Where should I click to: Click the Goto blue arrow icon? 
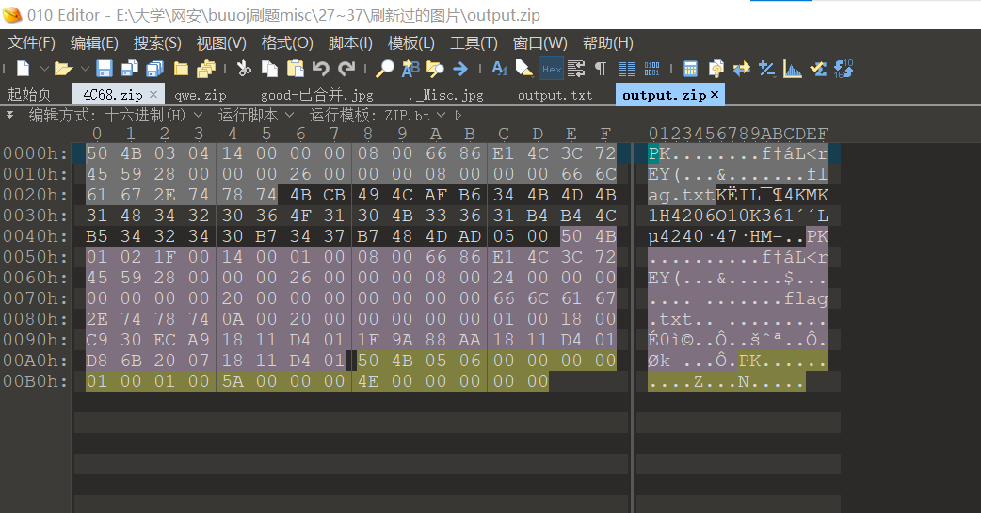click(460, 68)
